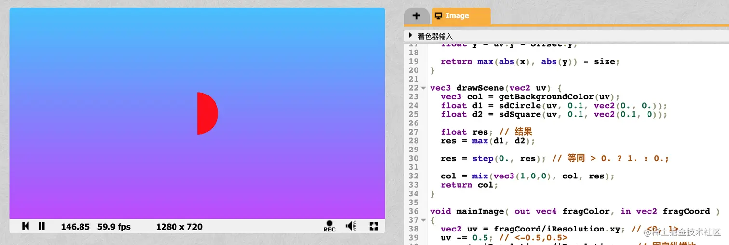Click the 1280 x 720 resolution text
The width and height of the screenshot is (729, 245).
[179, 227]
